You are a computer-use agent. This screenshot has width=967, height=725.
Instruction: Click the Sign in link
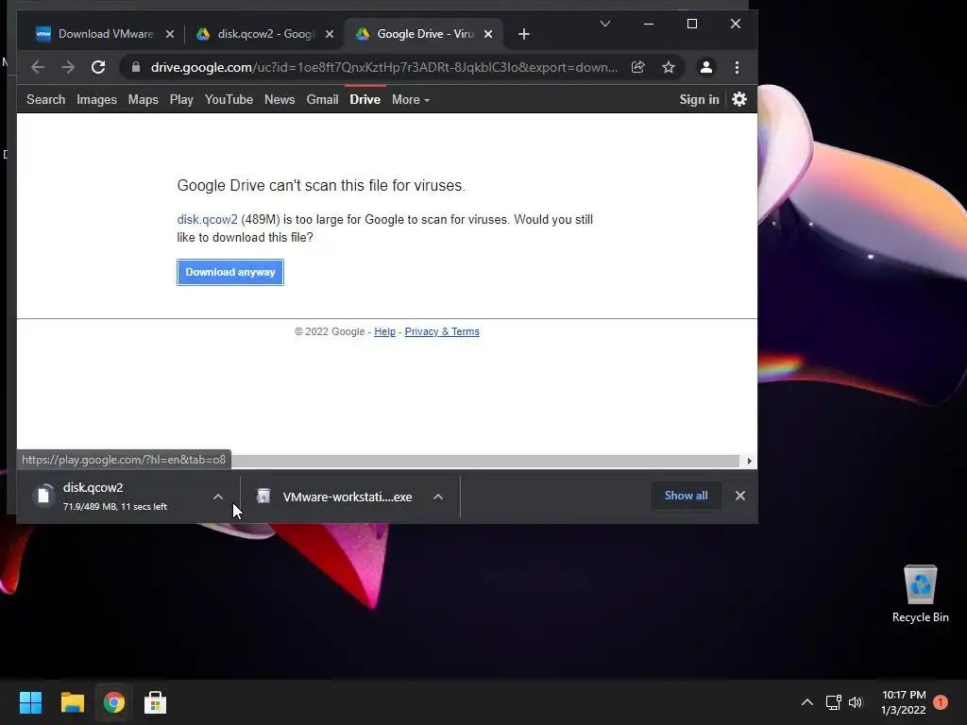(700, 99)
